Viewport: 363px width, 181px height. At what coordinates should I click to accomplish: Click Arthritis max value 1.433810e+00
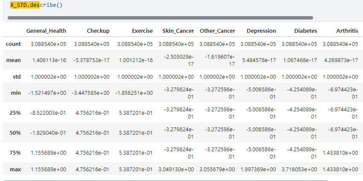[340, 170]
